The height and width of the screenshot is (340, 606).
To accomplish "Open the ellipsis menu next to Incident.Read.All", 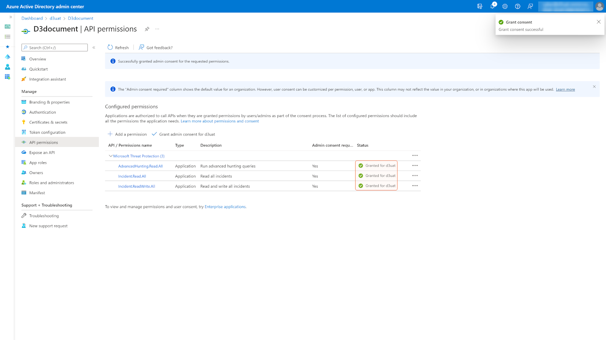I will click(x=415, y=175).
